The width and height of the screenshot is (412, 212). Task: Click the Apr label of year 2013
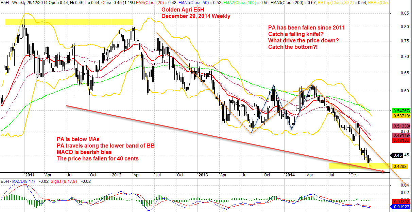223,175
